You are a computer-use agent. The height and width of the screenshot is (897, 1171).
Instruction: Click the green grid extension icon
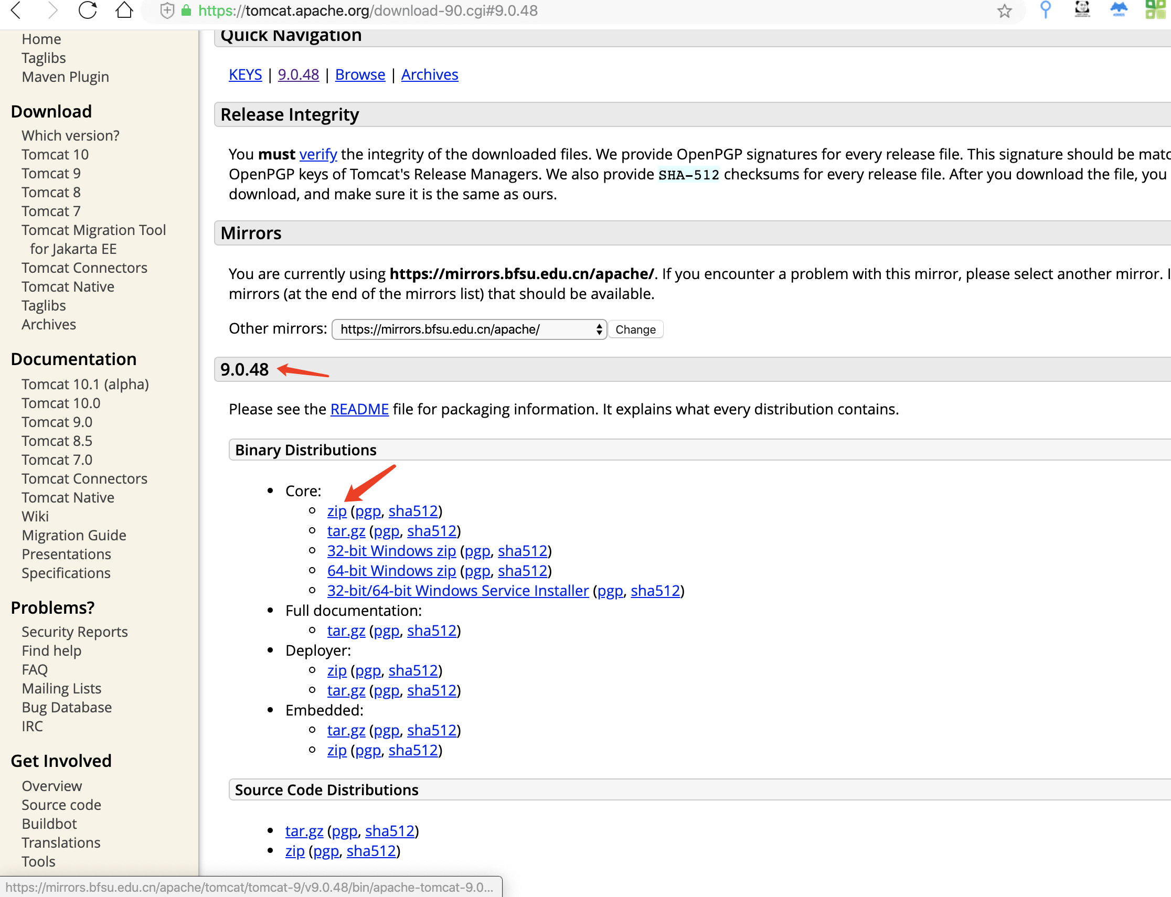1156,9
